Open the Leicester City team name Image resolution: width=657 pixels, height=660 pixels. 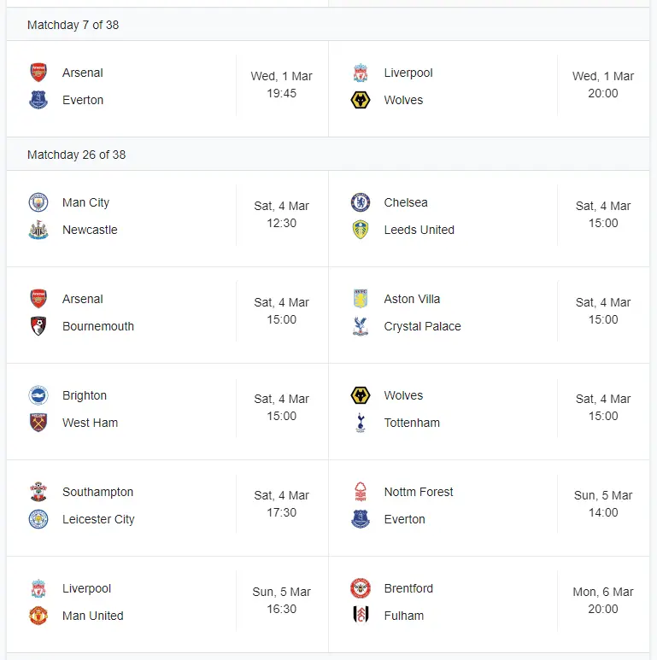[98, 519]
